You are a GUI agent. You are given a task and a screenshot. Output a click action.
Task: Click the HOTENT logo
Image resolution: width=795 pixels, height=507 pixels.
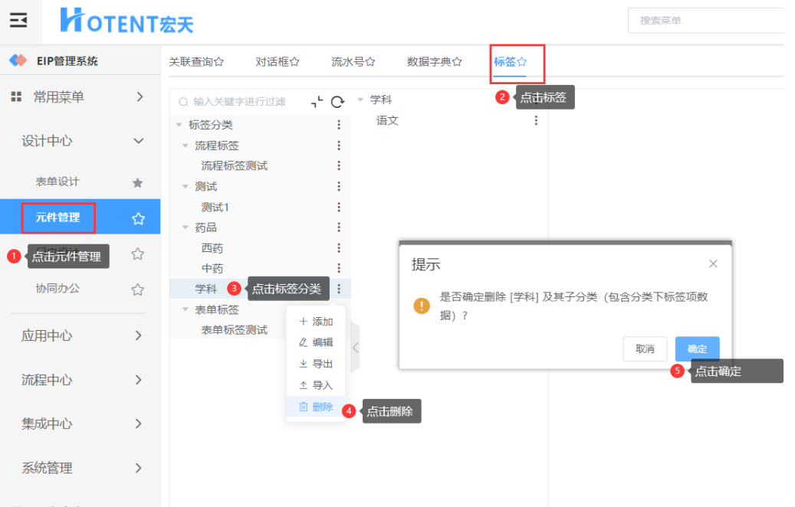(126, 21)
